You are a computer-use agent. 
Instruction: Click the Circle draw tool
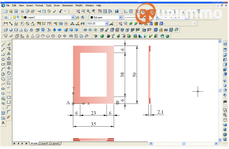click(x=3, y=74)
